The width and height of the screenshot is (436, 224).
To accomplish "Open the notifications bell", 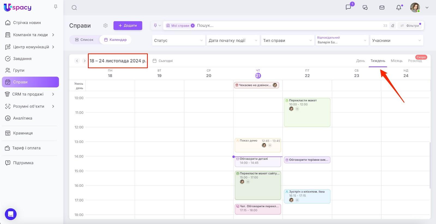I will coord(399,8).
